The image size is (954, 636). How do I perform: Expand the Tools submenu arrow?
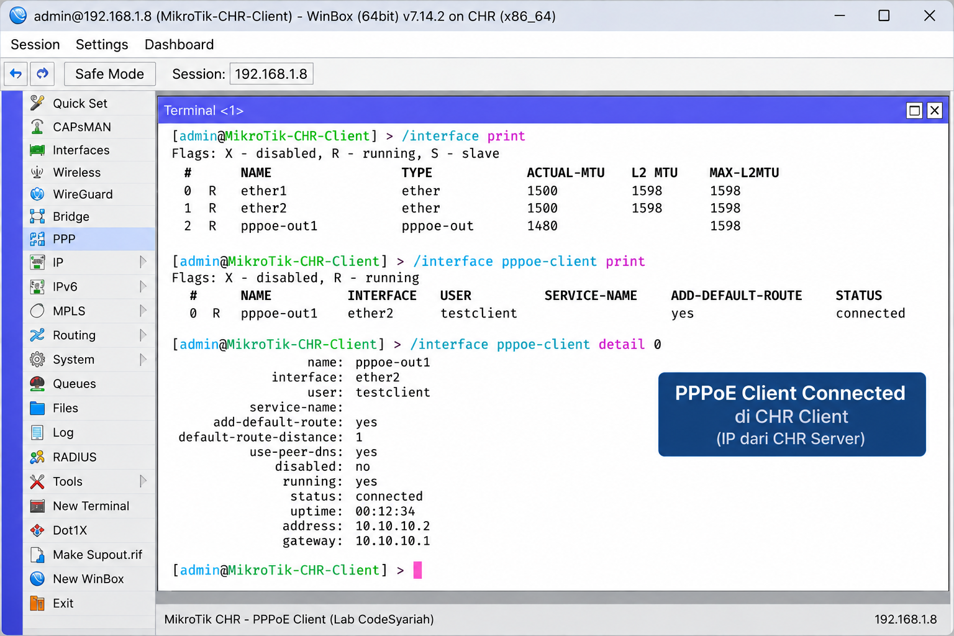click(143, 481)
